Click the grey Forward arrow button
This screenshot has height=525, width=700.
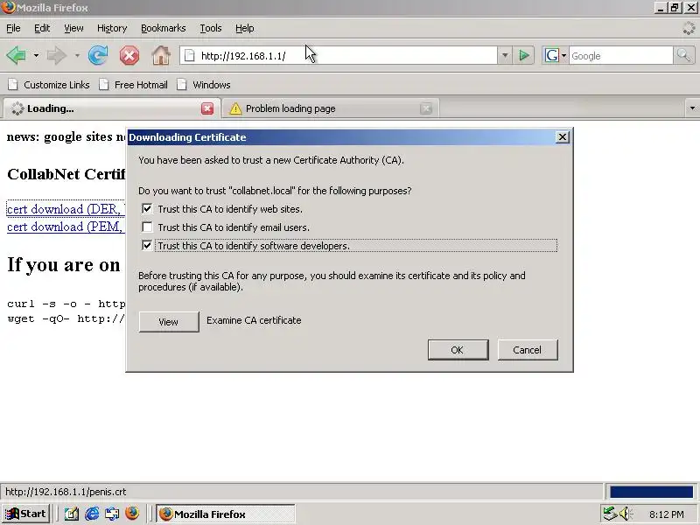coord(56,56)
